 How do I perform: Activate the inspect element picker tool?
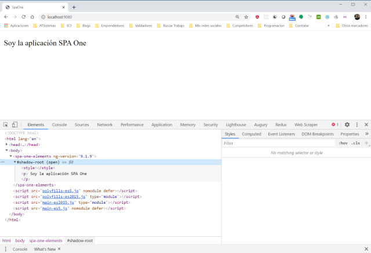coord(6,124)
